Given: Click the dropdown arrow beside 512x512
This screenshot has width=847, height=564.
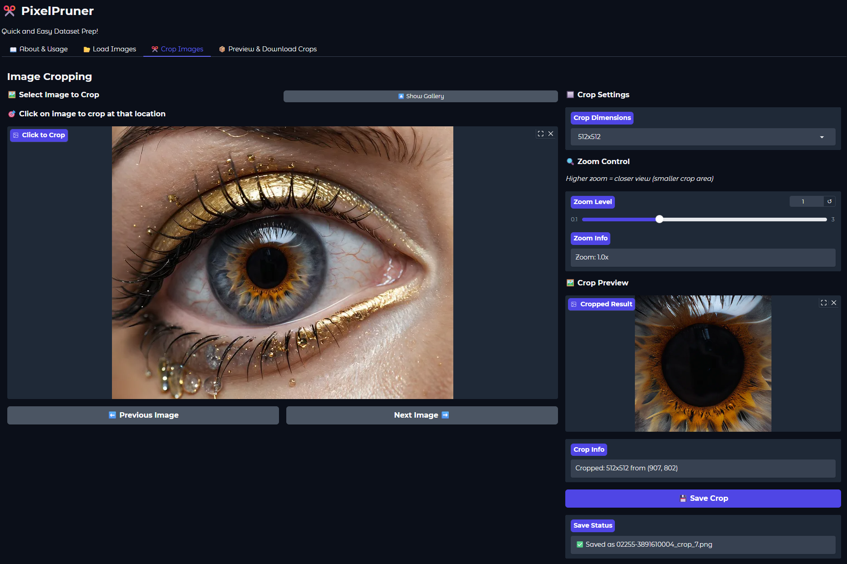Looking at the screenshot, I should 822,137.
